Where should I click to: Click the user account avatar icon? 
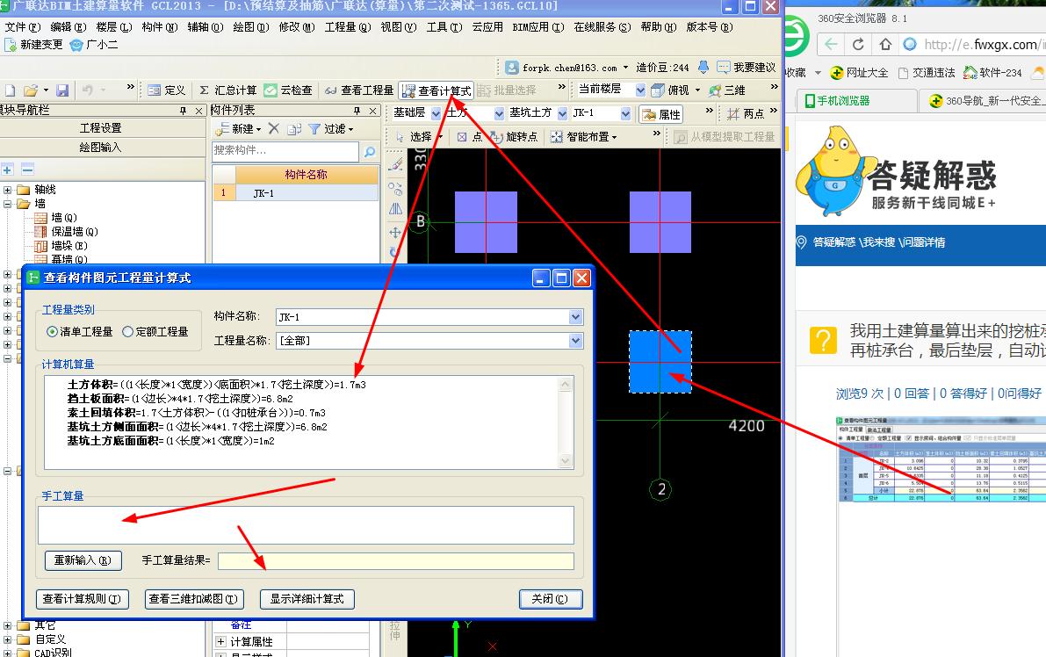click(x=512, y=68)
